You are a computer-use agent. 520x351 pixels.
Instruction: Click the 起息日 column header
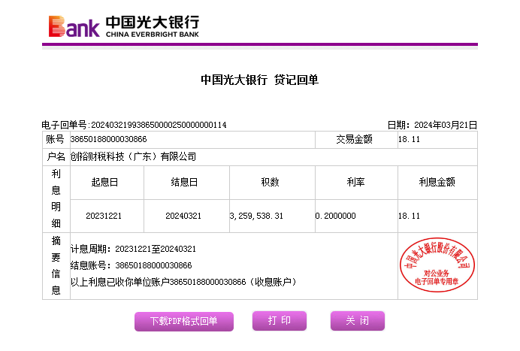104,182
